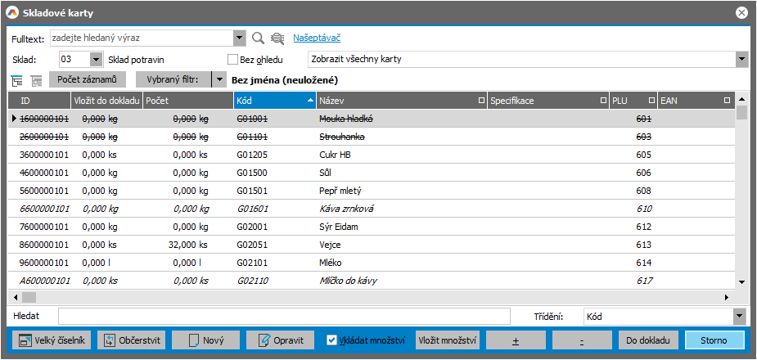The height and width of the screenshot is (360, 757).
Task: Click the greyed tree icon next to Počet záznamů
Action: point(36,80)
